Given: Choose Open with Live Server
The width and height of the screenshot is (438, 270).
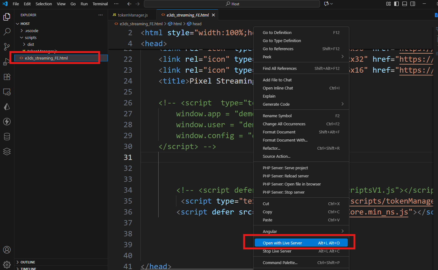Looking at the screenshot, I should (301, 243).
